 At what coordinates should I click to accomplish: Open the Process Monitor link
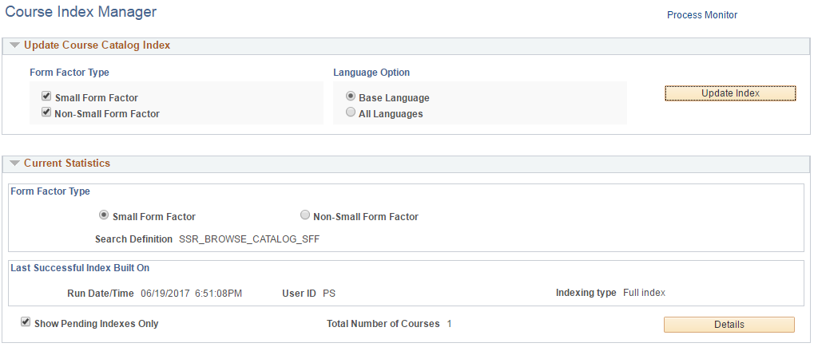pyautogui.click(x=702, y=15)
